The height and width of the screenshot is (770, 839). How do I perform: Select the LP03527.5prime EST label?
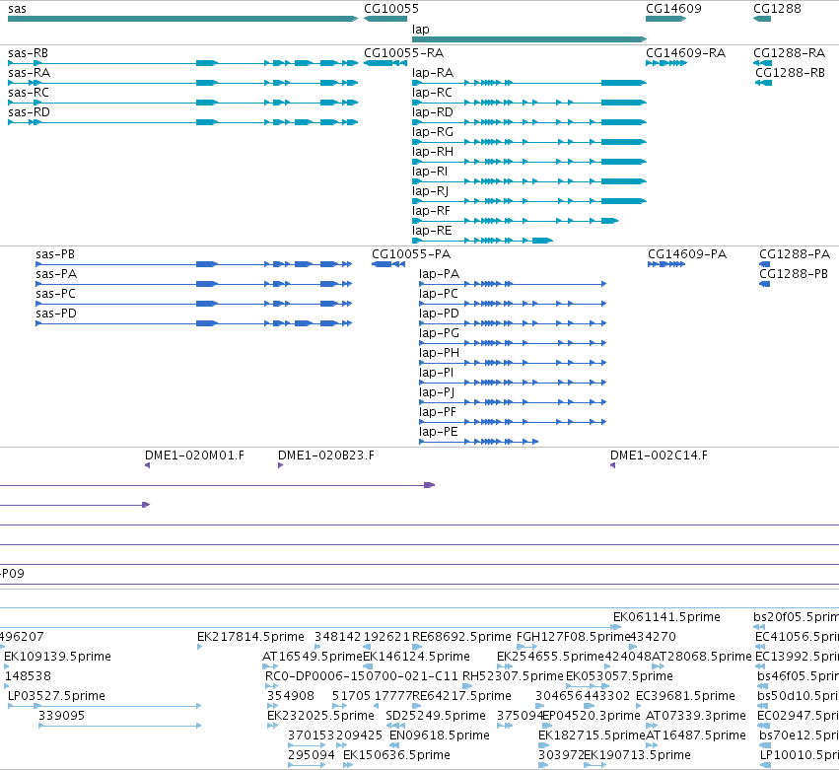[56, 696]
